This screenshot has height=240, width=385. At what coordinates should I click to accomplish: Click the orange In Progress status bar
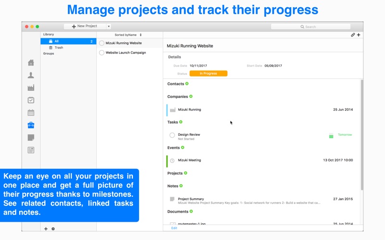click(208, 73)
